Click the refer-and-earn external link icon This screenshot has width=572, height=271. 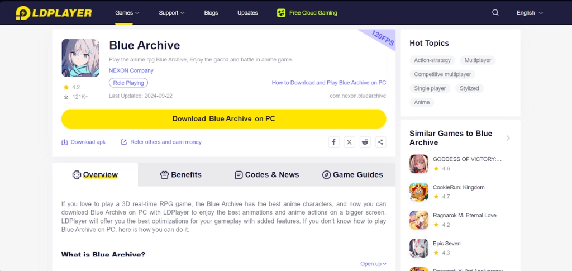(124, 142)
